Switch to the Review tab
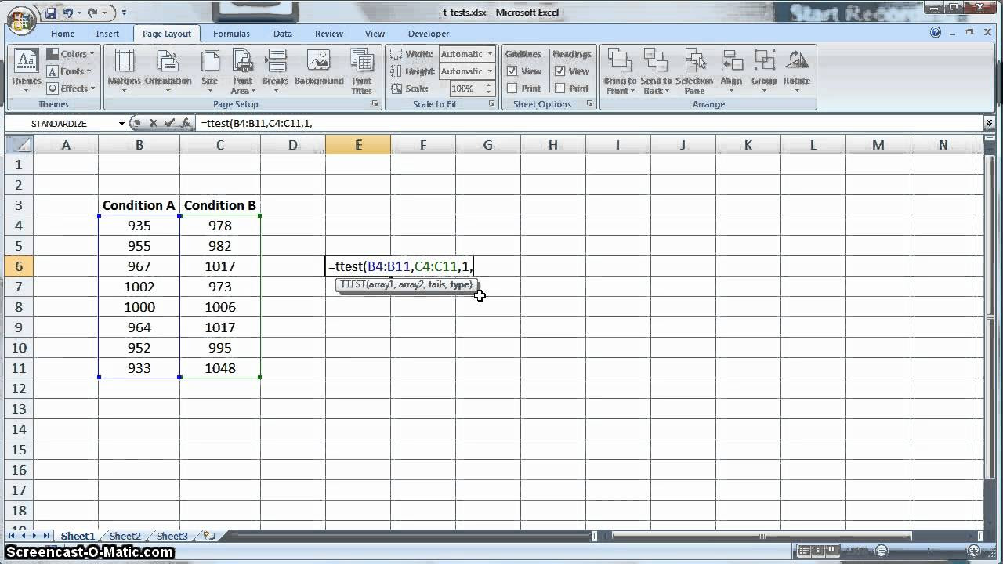The image size is (1003, 564). pyautogui.click(x=329, y=34)
